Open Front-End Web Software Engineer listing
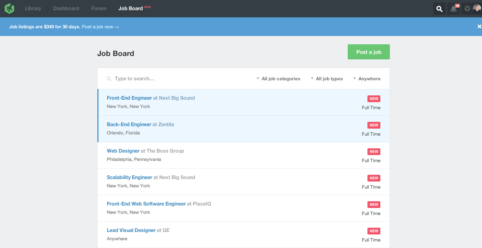Screen dimensions: 482x248 pos(146,204)
